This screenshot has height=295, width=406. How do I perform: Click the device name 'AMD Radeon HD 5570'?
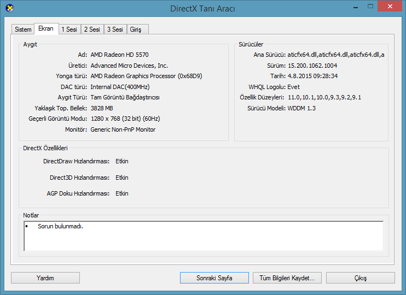[x=120, y=55]
